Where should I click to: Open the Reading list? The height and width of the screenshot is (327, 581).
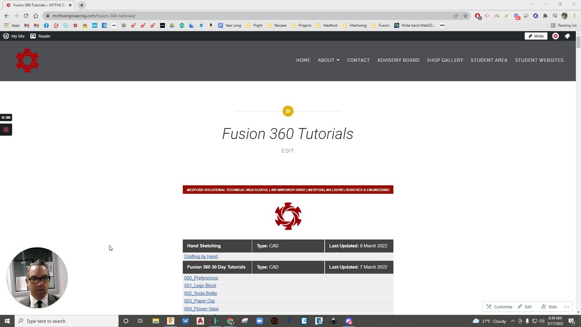(563, 25)
